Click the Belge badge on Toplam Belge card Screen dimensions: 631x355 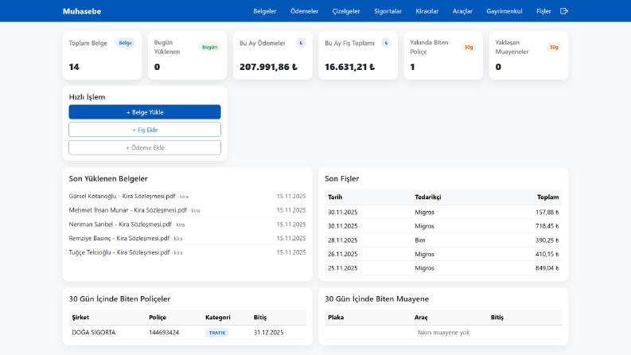[x=126, y=43]
